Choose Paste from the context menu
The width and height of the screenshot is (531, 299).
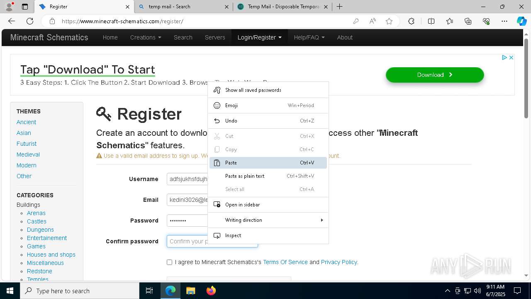click(x=268, y=163)
